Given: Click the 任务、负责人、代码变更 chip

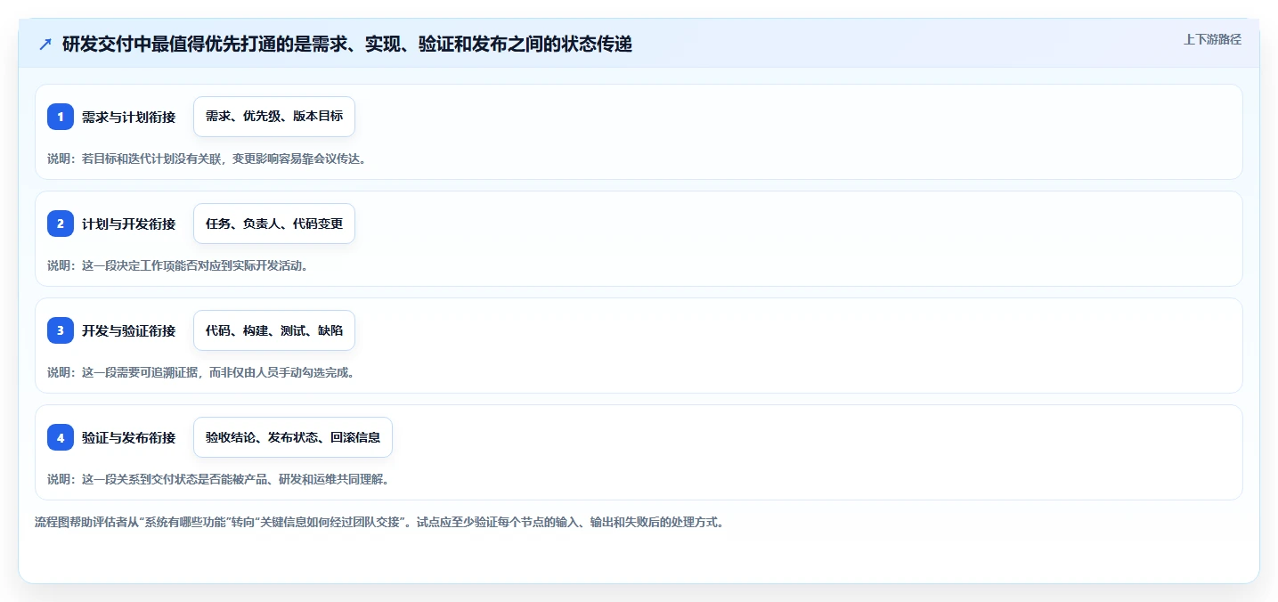Looking at the screenshot, I should tap(274, 224).
